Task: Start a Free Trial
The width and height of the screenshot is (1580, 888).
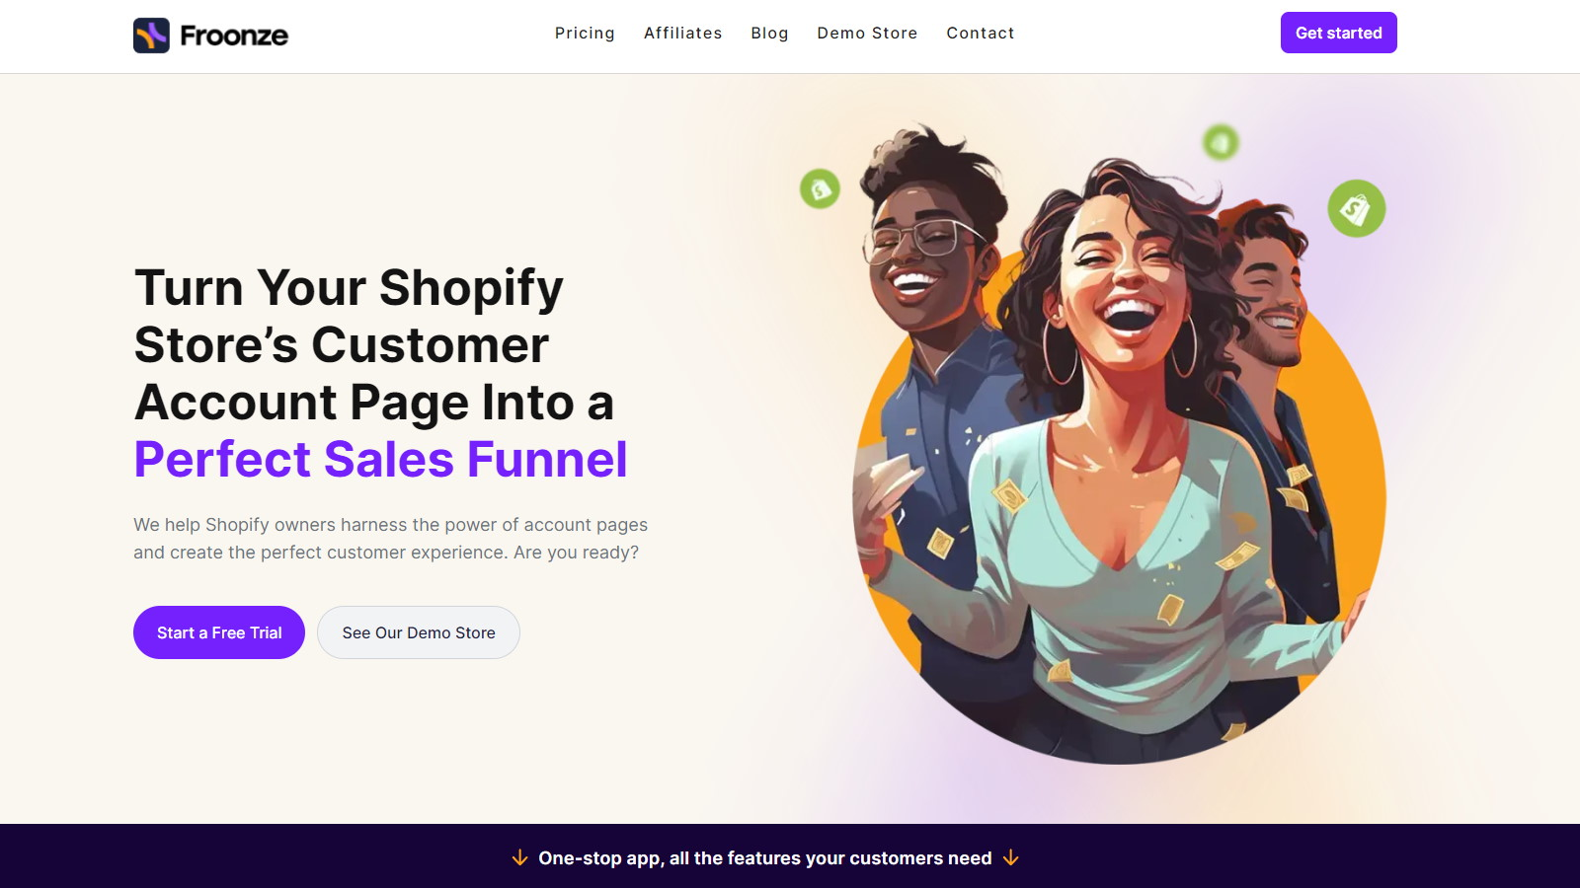Action: point(219,632)
